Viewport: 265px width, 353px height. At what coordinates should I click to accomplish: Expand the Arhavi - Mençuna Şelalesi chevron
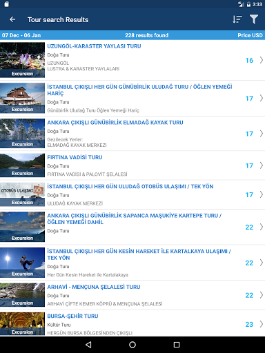click(262, 295)
